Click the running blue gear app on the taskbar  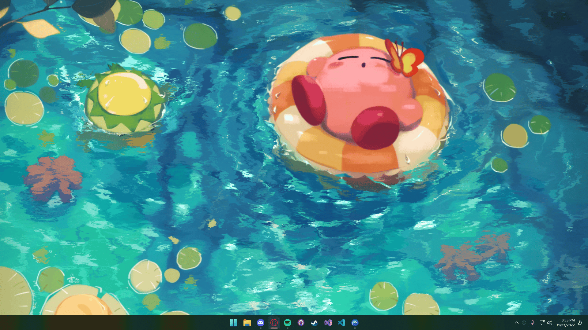click(x=355, y=322)
